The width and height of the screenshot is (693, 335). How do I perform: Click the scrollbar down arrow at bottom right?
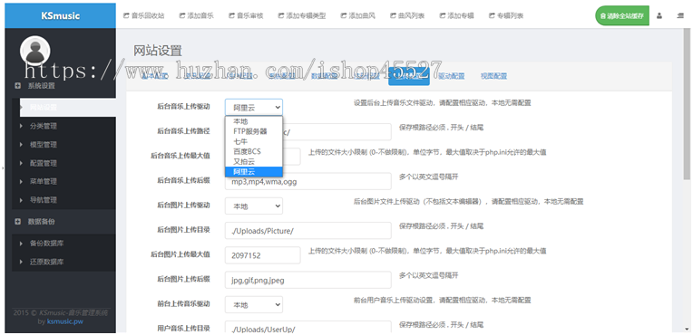coord(687,329)
